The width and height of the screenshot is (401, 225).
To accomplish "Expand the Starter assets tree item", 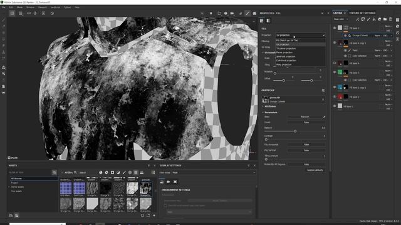I will [x=9, y=187].
